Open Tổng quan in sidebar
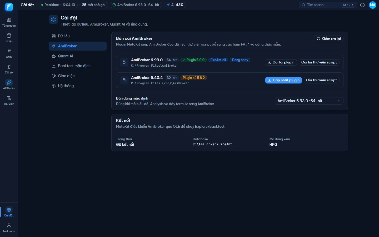The height and width of the screenshot is (237, 379). tap(9, 22)
